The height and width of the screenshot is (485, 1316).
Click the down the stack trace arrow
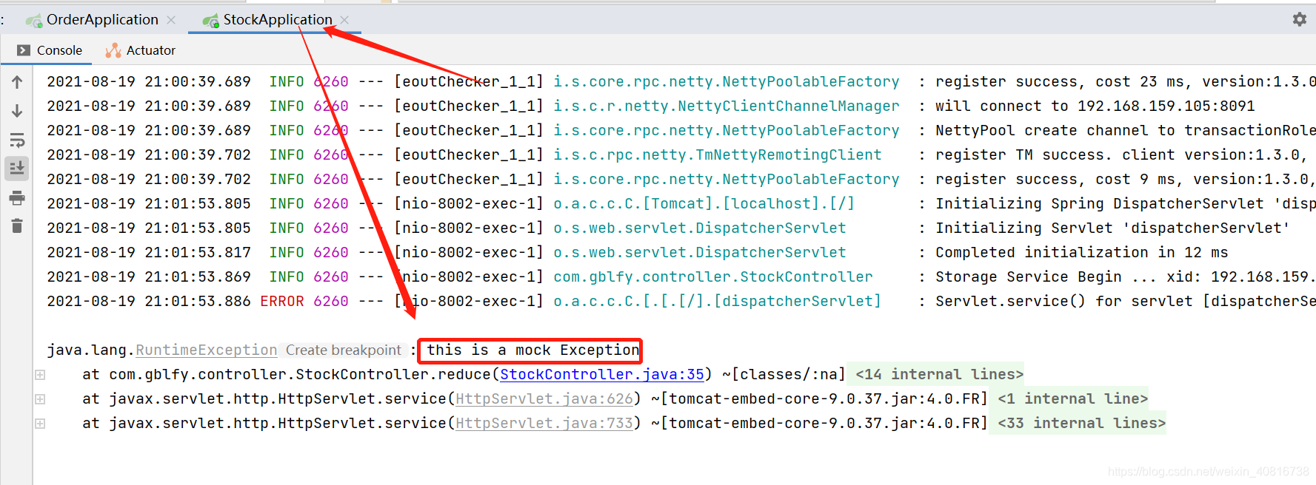click(x=17, y=111)
